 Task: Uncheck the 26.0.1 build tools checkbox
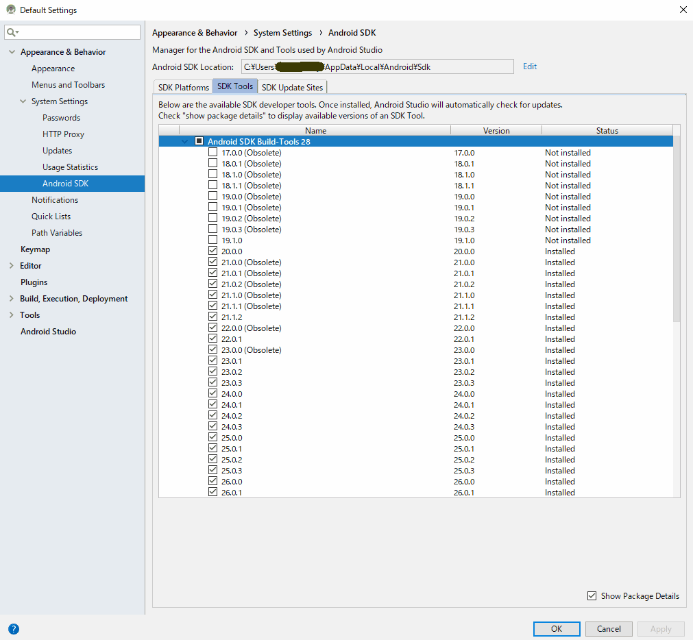213,493
